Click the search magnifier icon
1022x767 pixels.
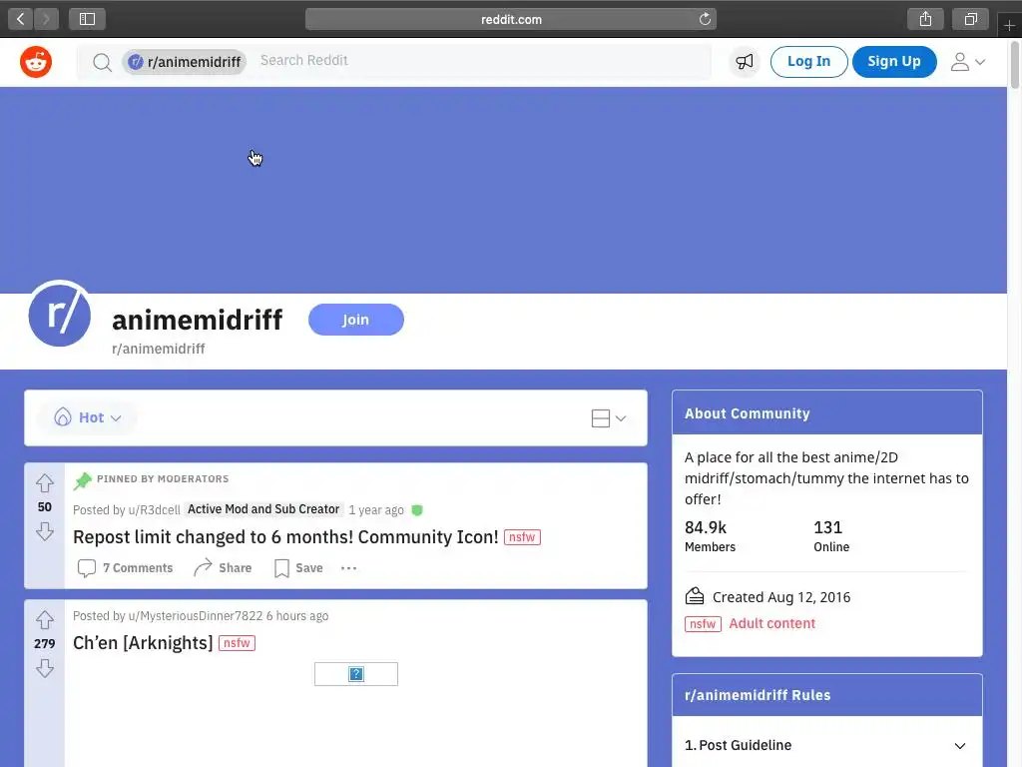pos(103,63)
